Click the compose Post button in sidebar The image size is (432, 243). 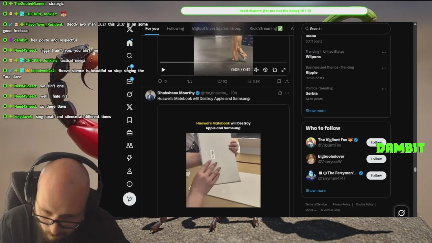pos(130,199)
